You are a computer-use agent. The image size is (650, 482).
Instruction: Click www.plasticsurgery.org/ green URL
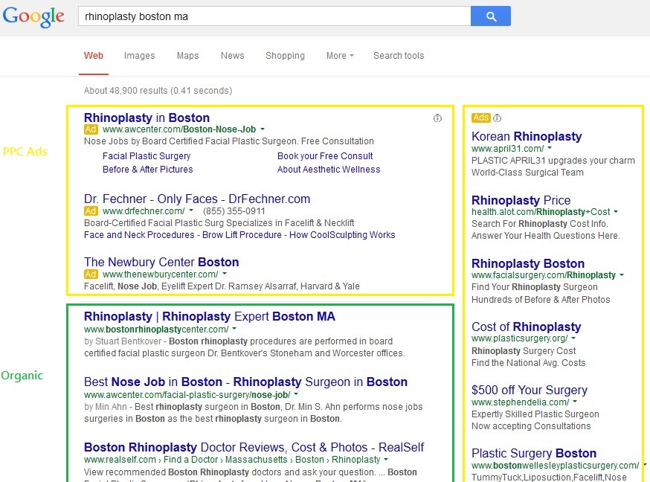(x=519, y=338)
